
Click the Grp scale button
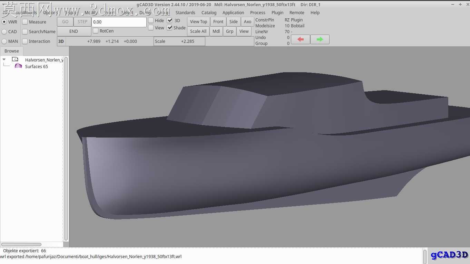pyautogui.click(x=229, y=31)
